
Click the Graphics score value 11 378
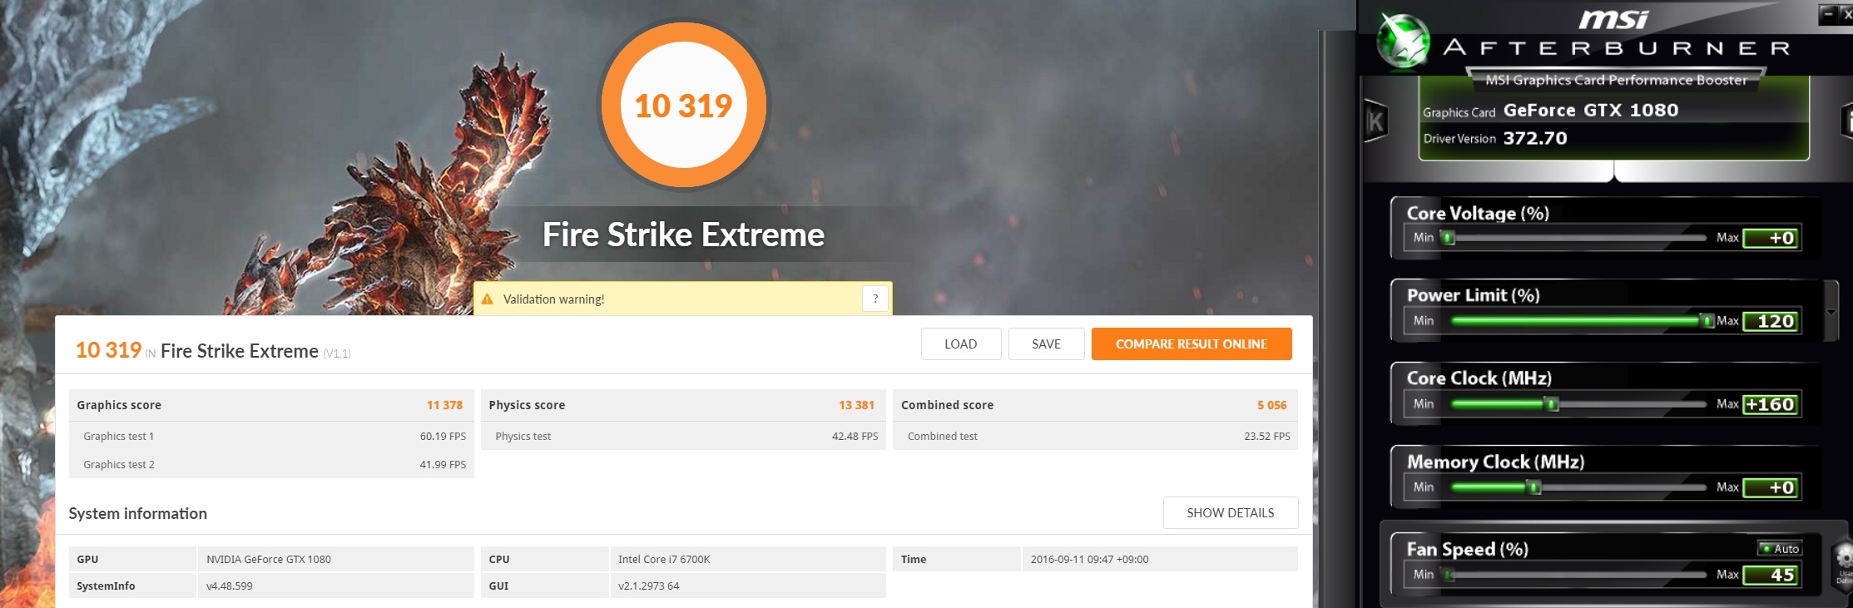tap(444, 405)
